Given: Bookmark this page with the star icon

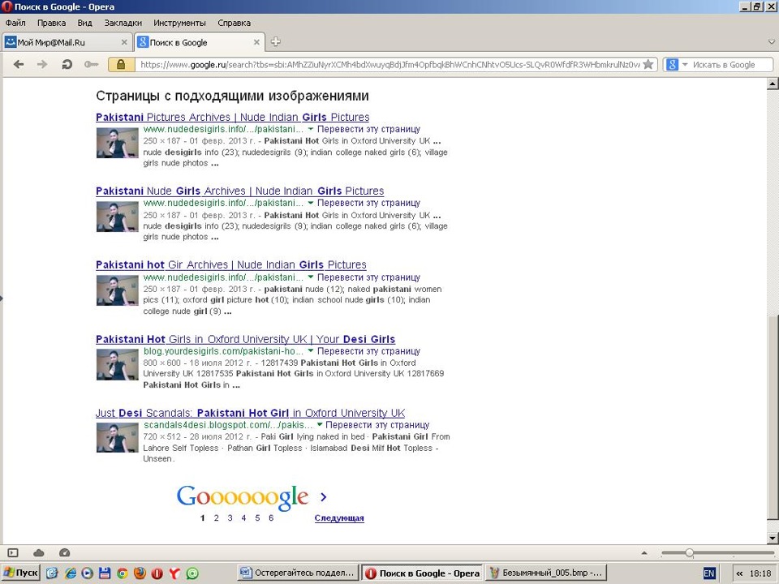Looking at the screenshot, I should (x=648, y=65).
